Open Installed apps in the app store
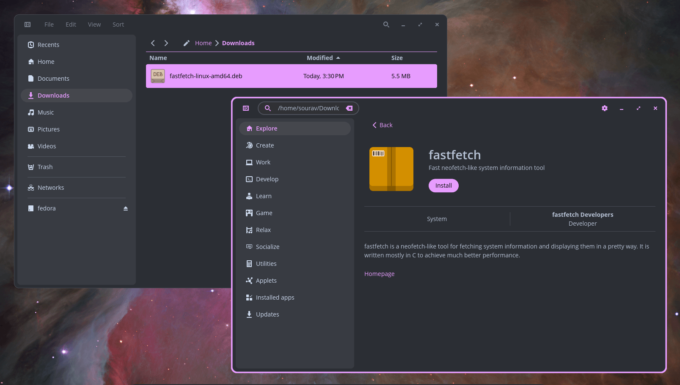Image resolution: width=680 pixels, height=385 pixels. 275,298
